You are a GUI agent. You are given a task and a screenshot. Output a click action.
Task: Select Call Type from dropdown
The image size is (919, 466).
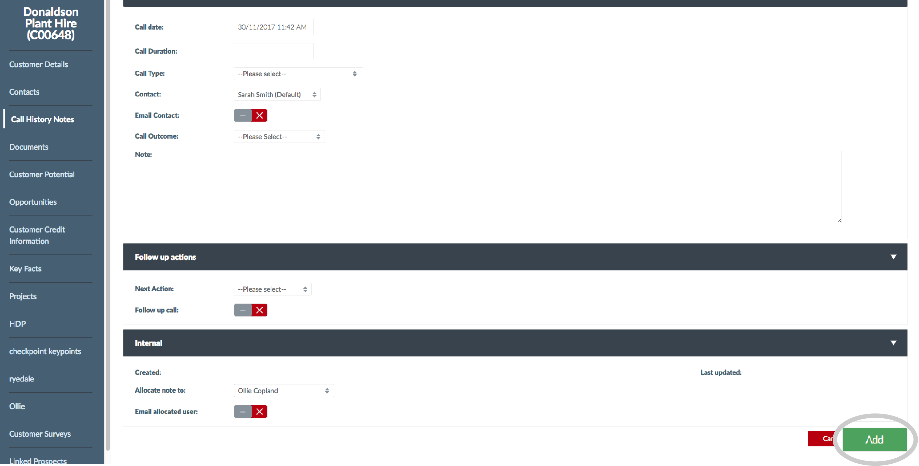pos(297,73)
